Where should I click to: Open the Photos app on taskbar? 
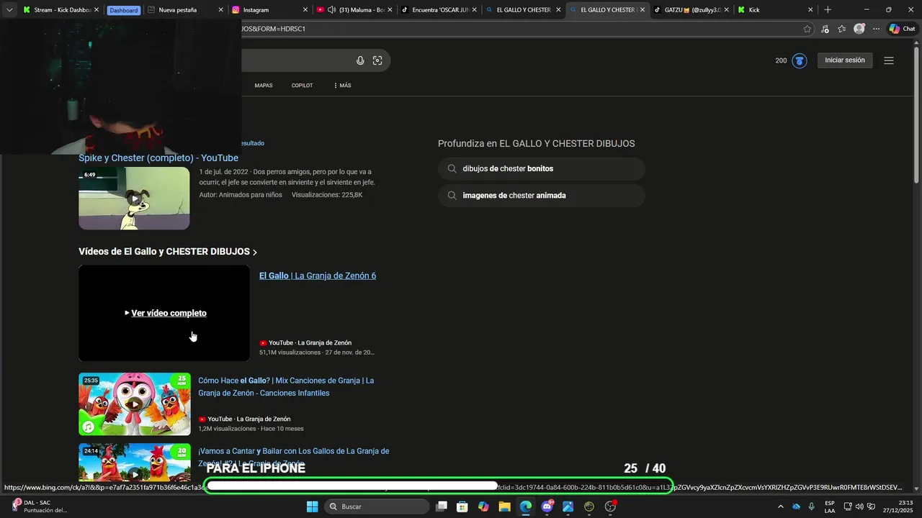[568, 506]
